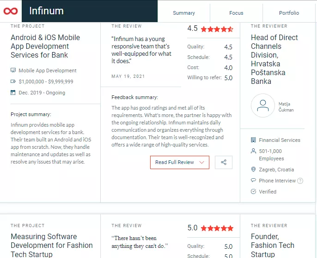Open the Portfolio tab
Screen dimensions: 317x258
point(289,13)
